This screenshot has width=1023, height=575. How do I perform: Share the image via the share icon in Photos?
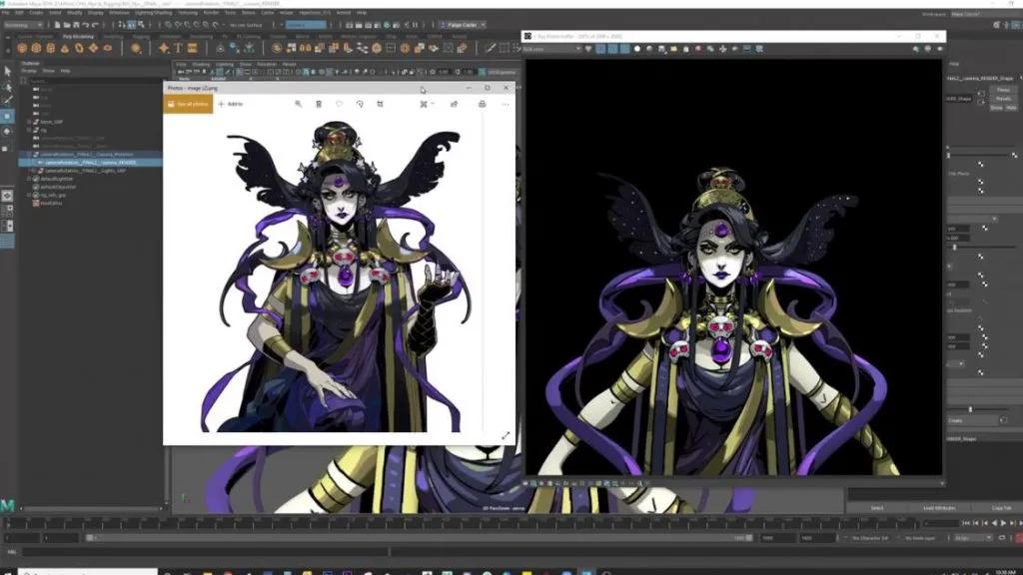pos(453,104)
